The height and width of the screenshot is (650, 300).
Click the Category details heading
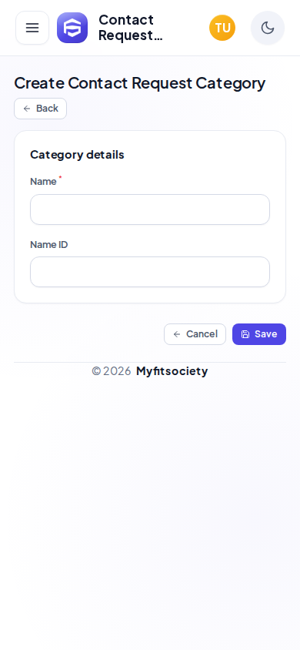(x=78, y=155)
